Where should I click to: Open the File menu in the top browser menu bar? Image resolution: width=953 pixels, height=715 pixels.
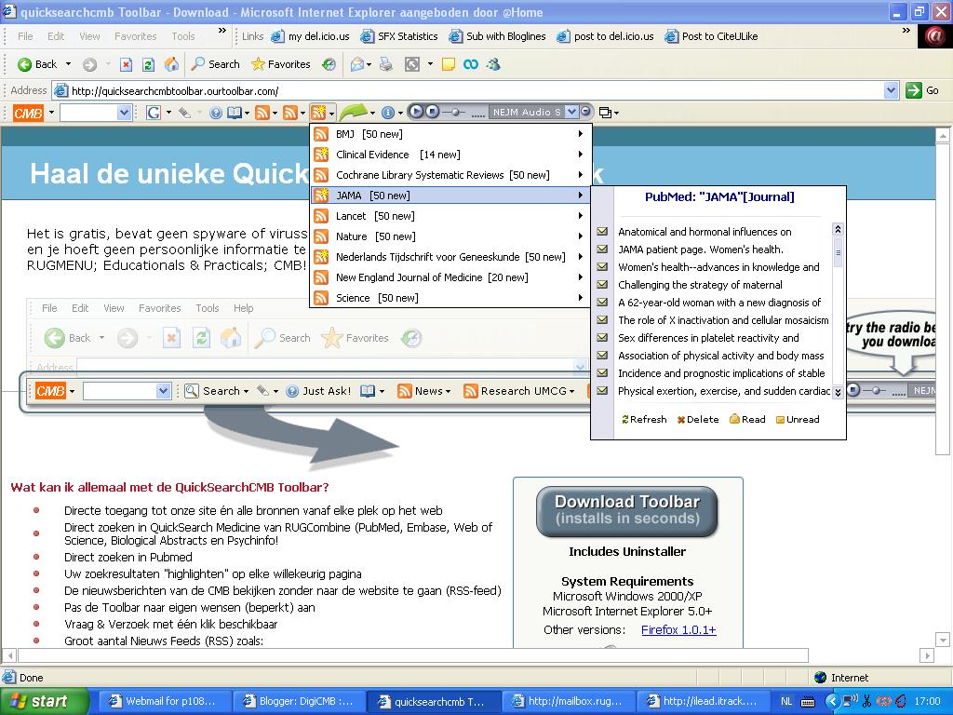[x=25, y=36]
